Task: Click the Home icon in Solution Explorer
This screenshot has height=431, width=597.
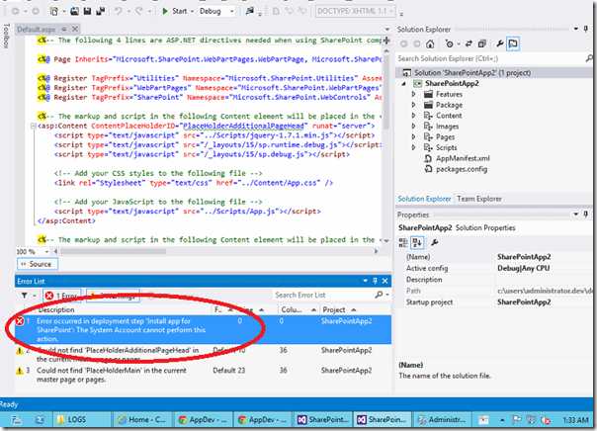Action: click(x=430, y=43)
